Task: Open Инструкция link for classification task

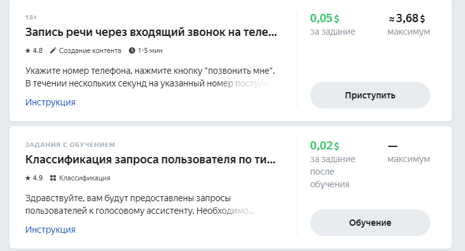Action: coord(50,230)
